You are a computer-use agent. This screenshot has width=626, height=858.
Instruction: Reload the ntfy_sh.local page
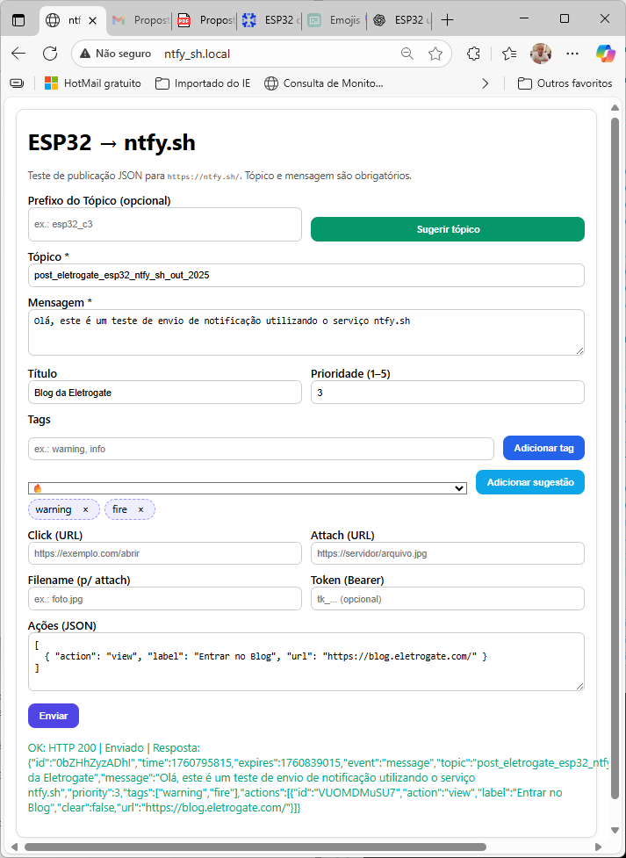[50, 54]
